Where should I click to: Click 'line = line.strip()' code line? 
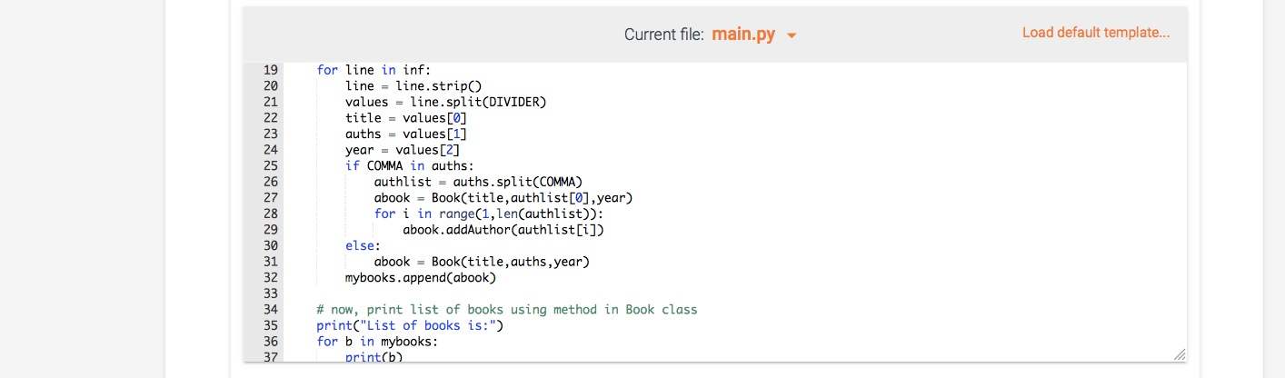(x=413, y=86)
